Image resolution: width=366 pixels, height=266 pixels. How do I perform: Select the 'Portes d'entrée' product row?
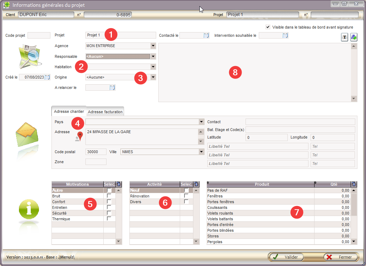(279, 225)
